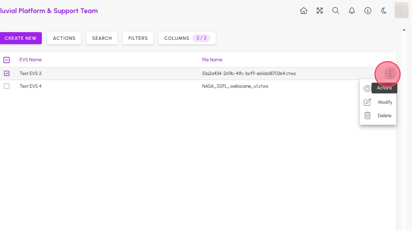This screenshot has width=413, height=231.
Task: Click the Delete trash icon in menu
Action: pyautogui.click(x=367, y=115)
